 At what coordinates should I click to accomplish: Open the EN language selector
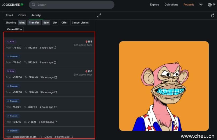[x=211, y=5]
